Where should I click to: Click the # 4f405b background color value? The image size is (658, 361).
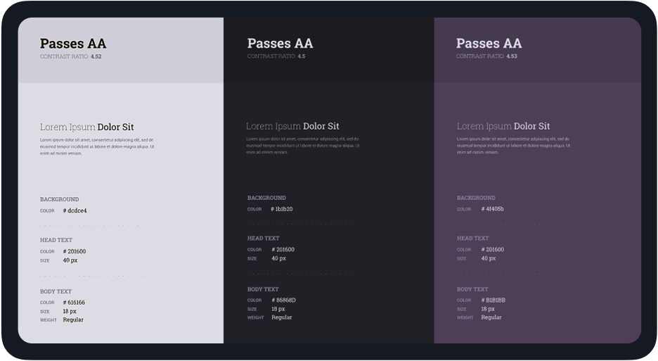492,209
